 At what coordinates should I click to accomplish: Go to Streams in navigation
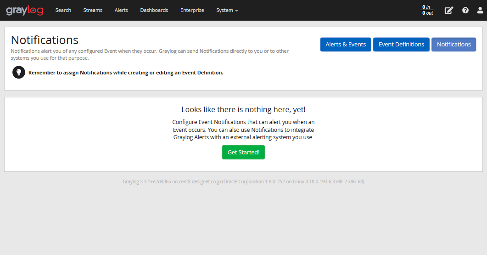(x=93, y=10)
